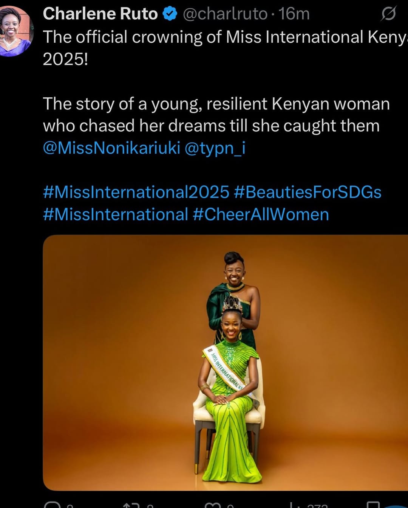Open the #MissInternational hashtag

pos(115,215)
